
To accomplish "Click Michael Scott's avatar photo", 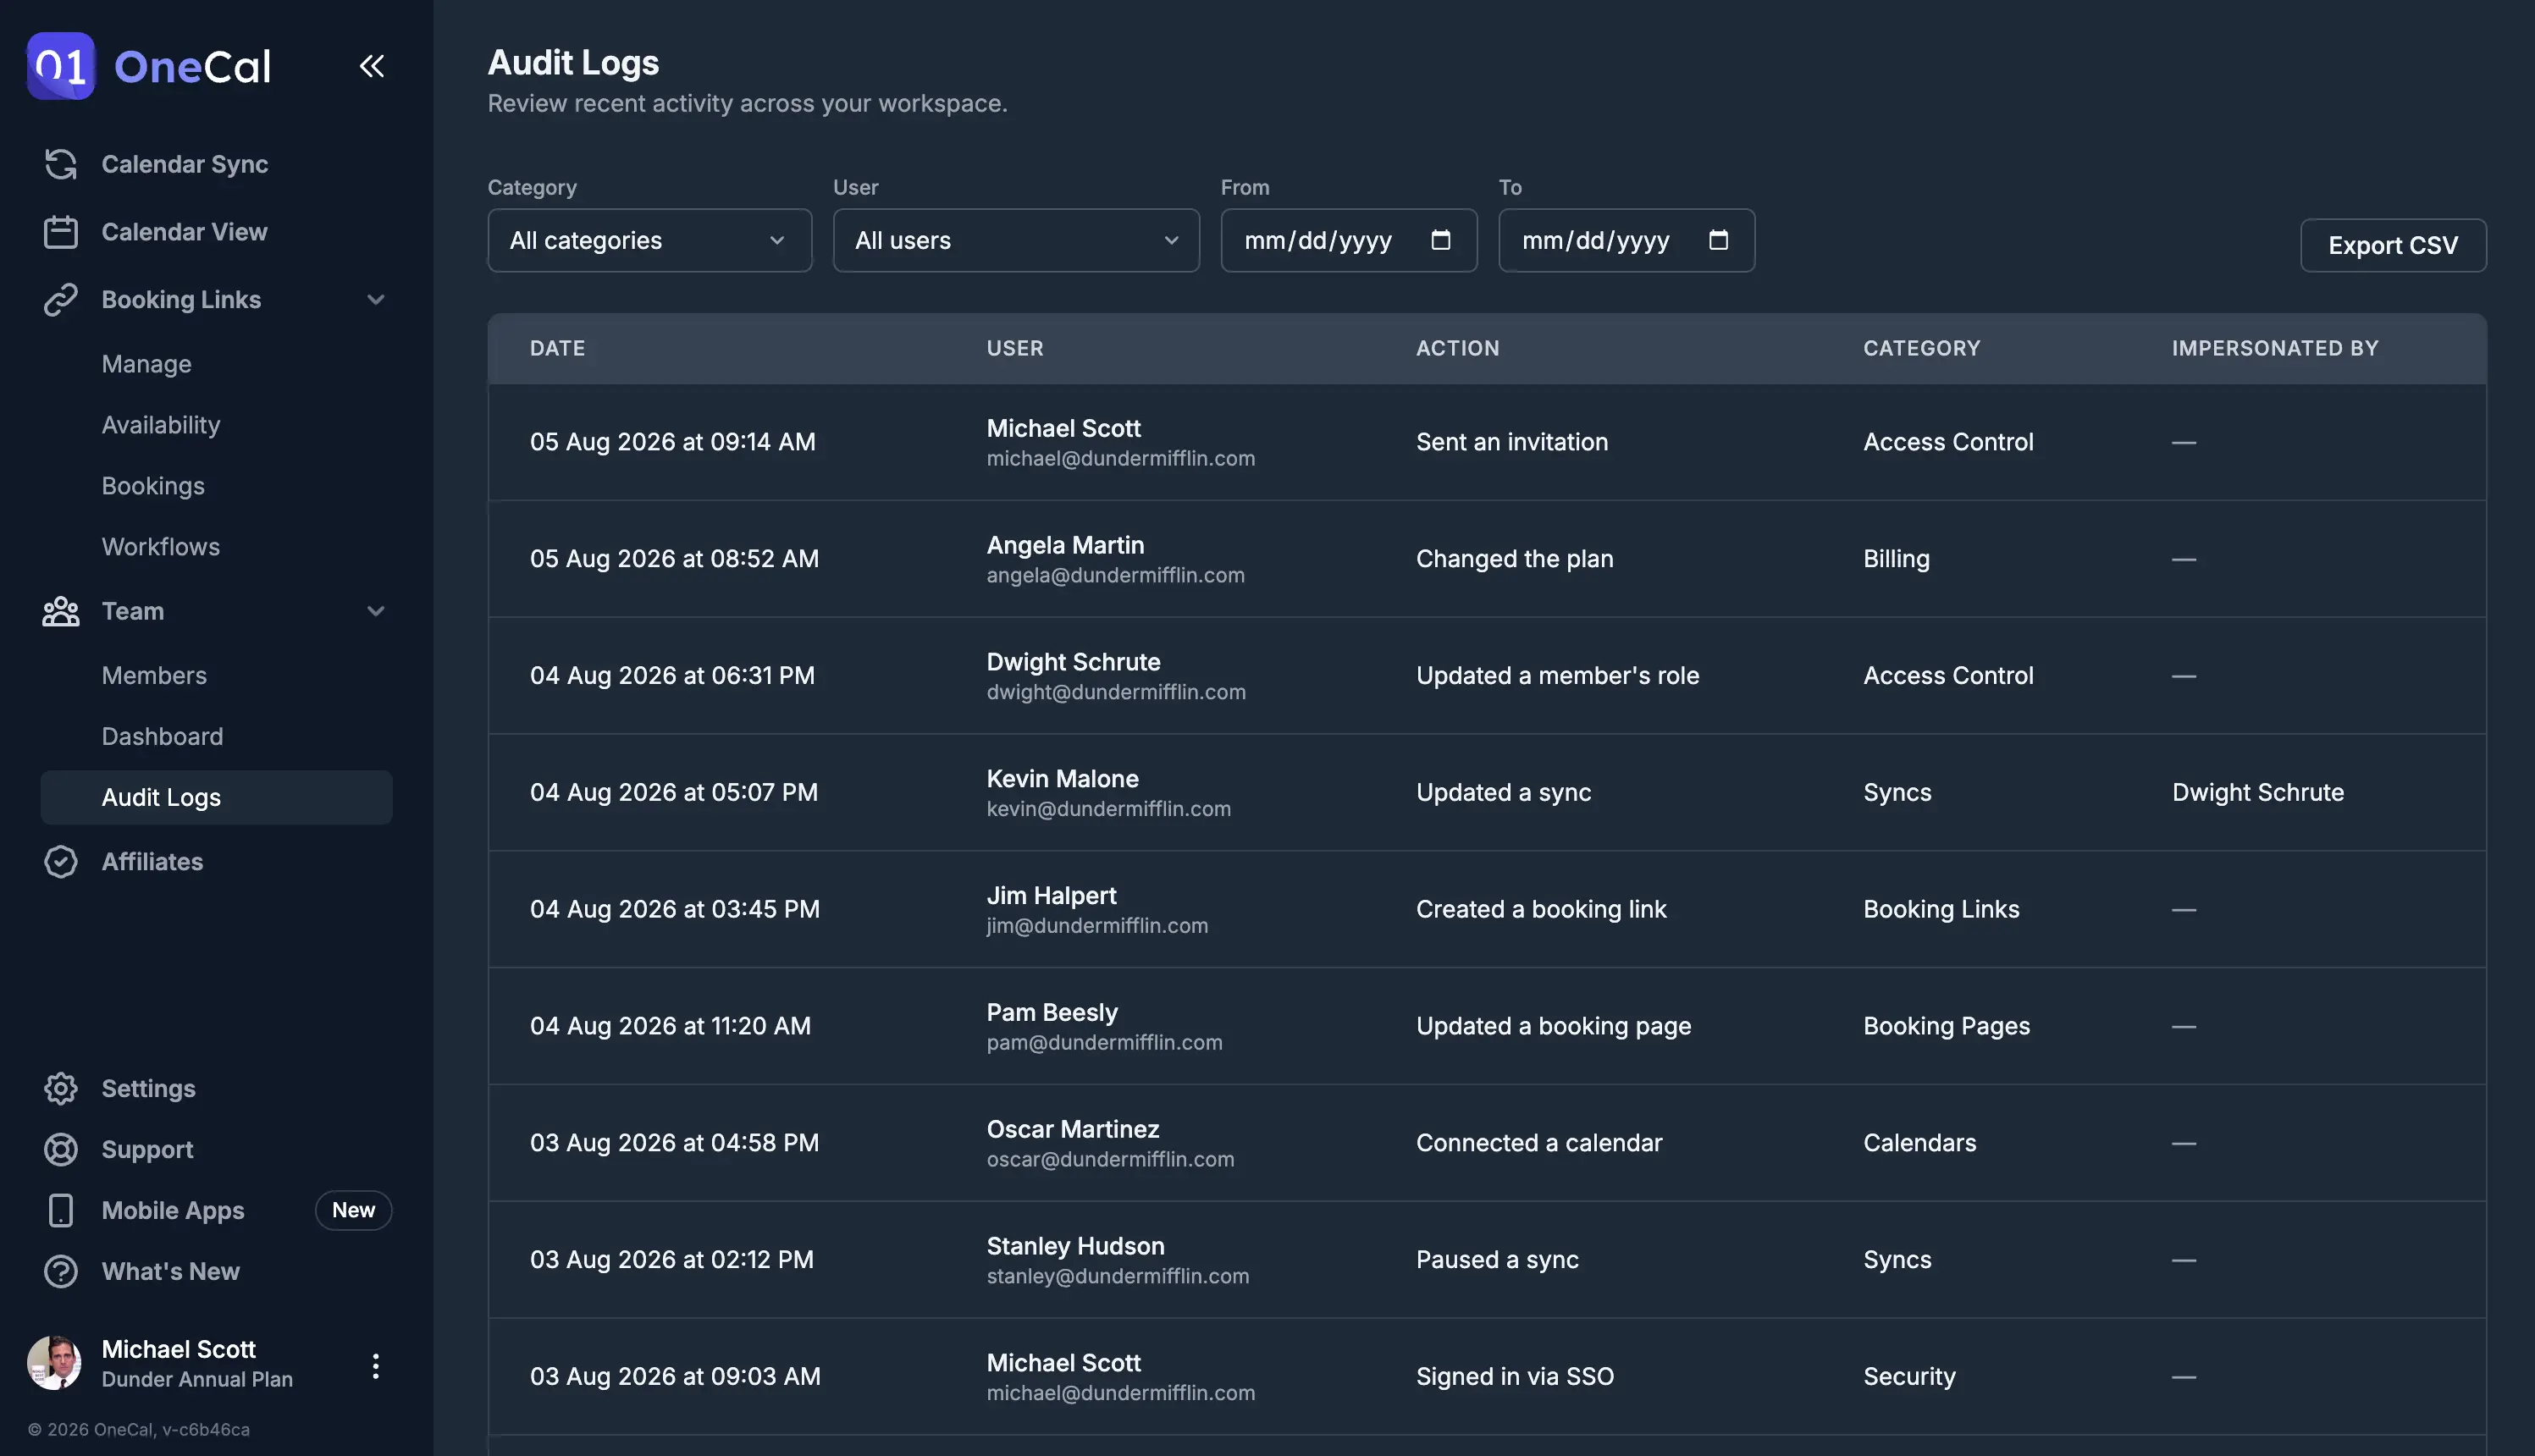I will pyautogui.click(x=54, y=1363).
